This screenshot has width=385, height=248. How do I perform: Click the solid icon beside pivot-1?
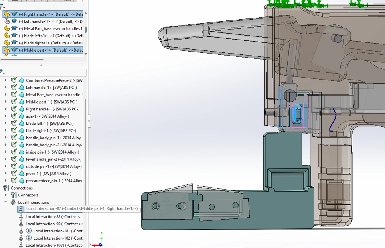[22, 174]
